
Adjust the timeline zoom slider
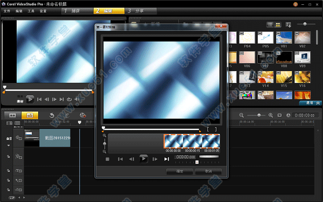(259, 115)
